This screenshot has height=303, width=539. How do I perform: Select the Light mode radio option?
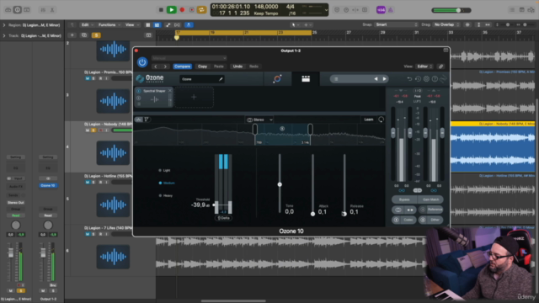tap(165, 170)
